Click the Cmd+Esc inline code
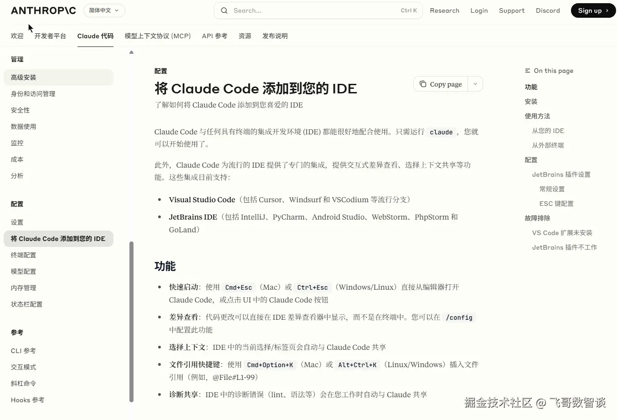The image size is (617, 420). pyautogui.click(x=238, y=287)
